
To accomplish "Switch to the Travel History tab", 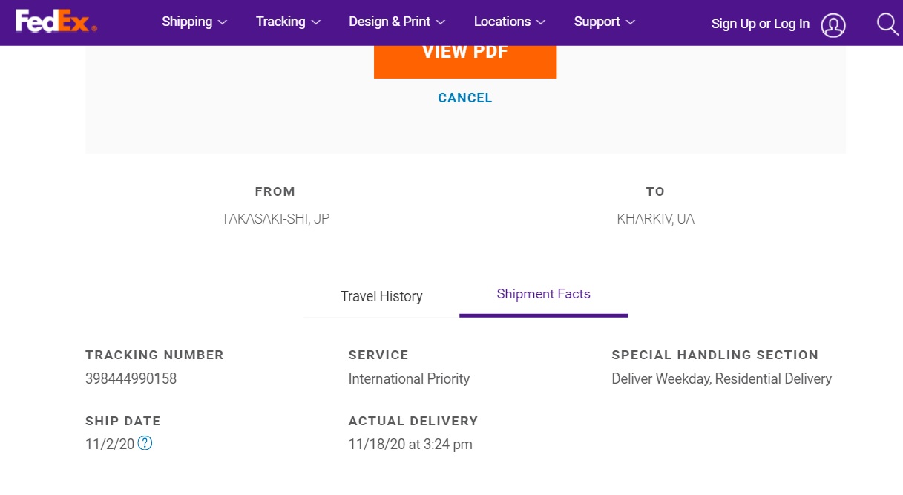I will [x=381, y=296].
